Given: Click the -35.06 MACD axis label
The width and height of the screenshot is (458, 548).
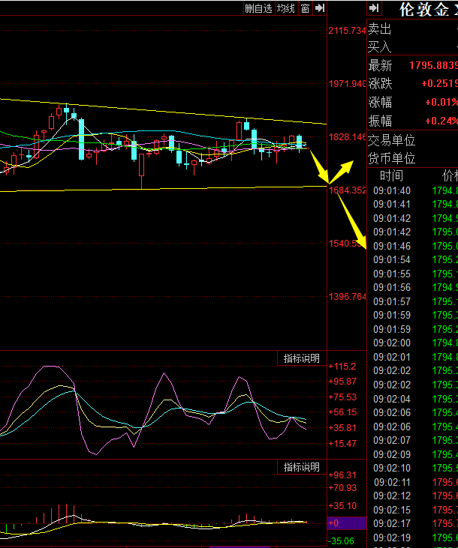Looking at the screenshot, I should [342, 542].
